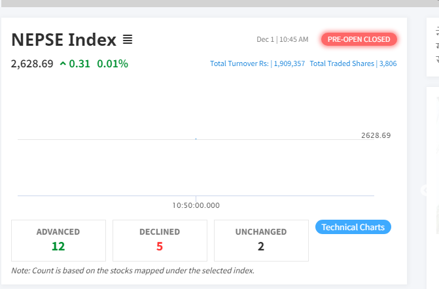Click the advanced count number 12
The width and height of the screenshot is (439, 289).
pyautogui.click(x=58, y=246)
